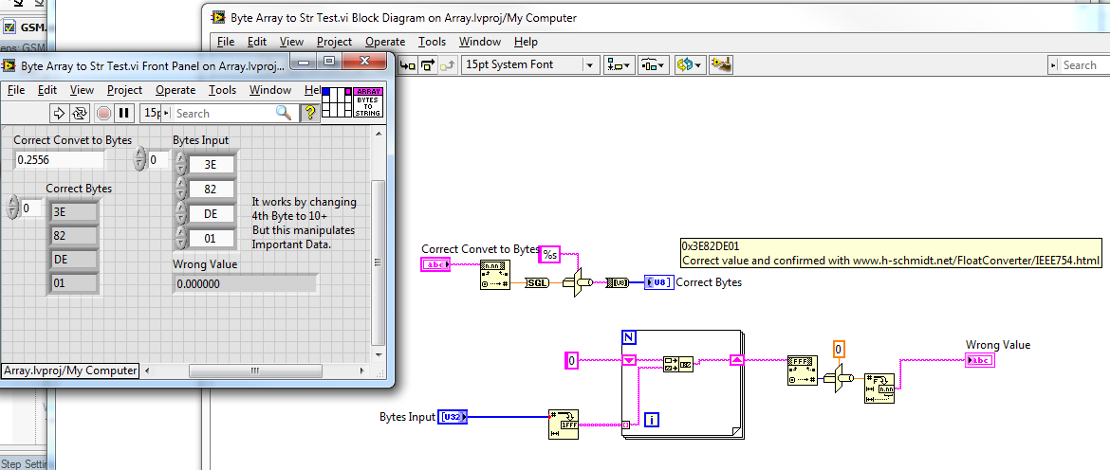
Task: Open Project menu in Front Panel window
Action: [124, 90]
